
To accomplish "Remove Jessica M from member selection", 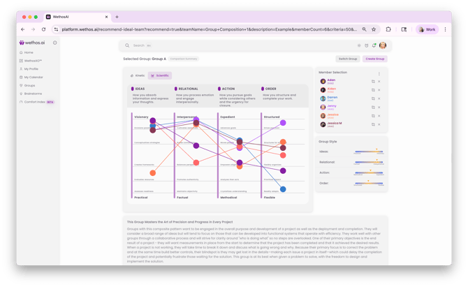I will (379, 124).
